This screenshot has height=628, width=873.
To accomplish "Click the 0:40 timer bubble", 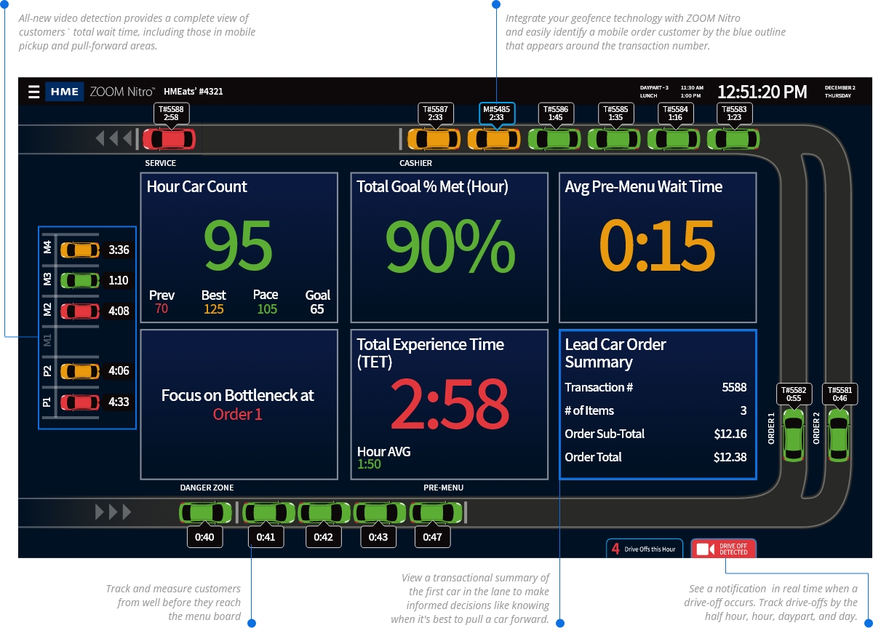I will 204,537.
